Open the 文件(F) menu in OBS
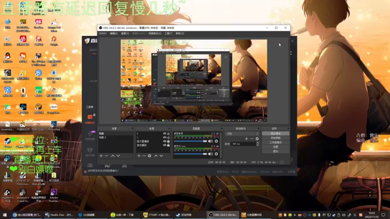 [103, 33]
